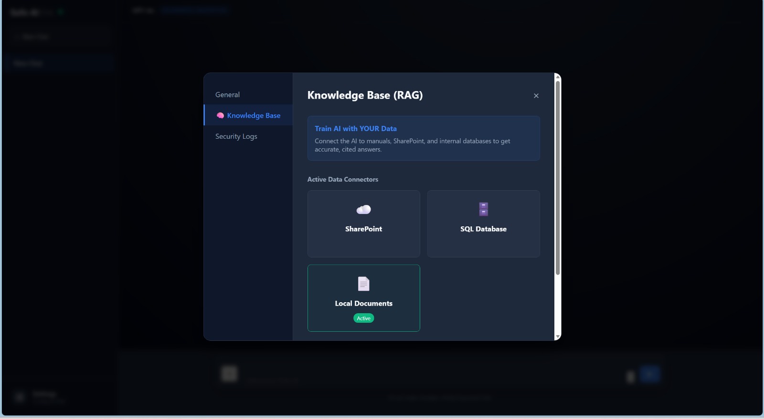Screen dimensions: 764x419
Task: Select the Knowledge Base tab label
Action: click(254, 116)
